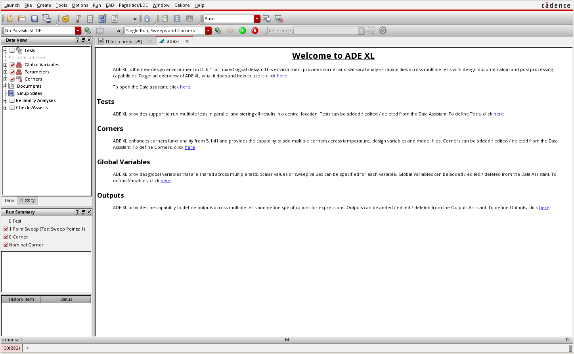Click the save workspace icon beside Basic
This screenshot has width=574, height=354.
point(266,19)
